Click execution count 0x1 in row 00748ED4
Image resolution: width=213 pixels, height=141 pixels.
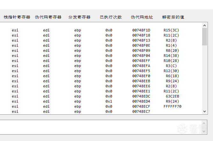pyautogui.click(x=109, y=101)
